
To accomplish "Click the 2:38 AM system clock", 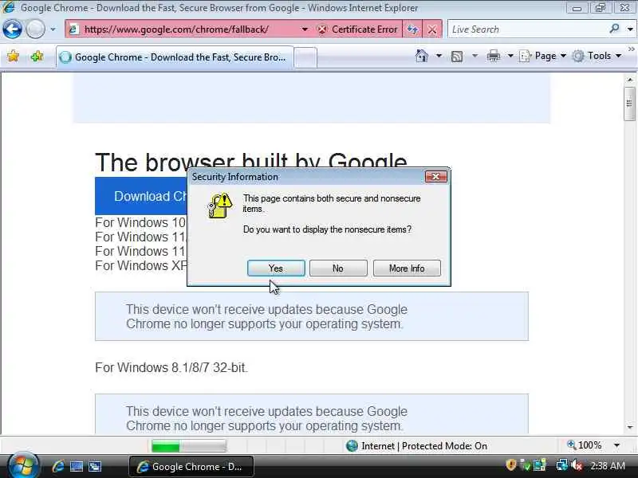I will coord(608,466).
